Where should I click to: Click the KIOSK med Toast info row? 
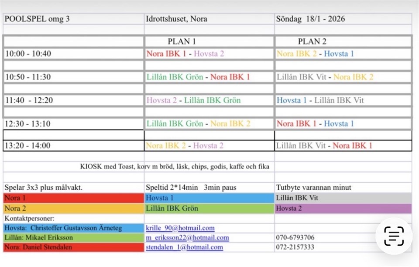tap(175, 167)
